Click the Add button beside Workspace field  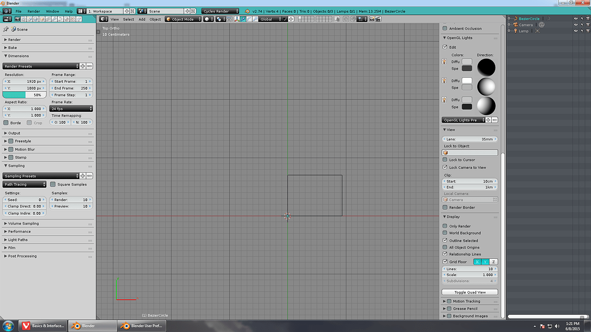[126, 12]
